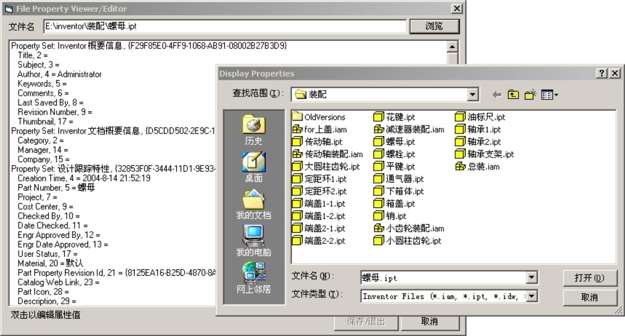The width and height of the screenshot is (625, 336).
Task: Close the Display Properties dialog
Action: pyautogui.click(x=615, y=73)
